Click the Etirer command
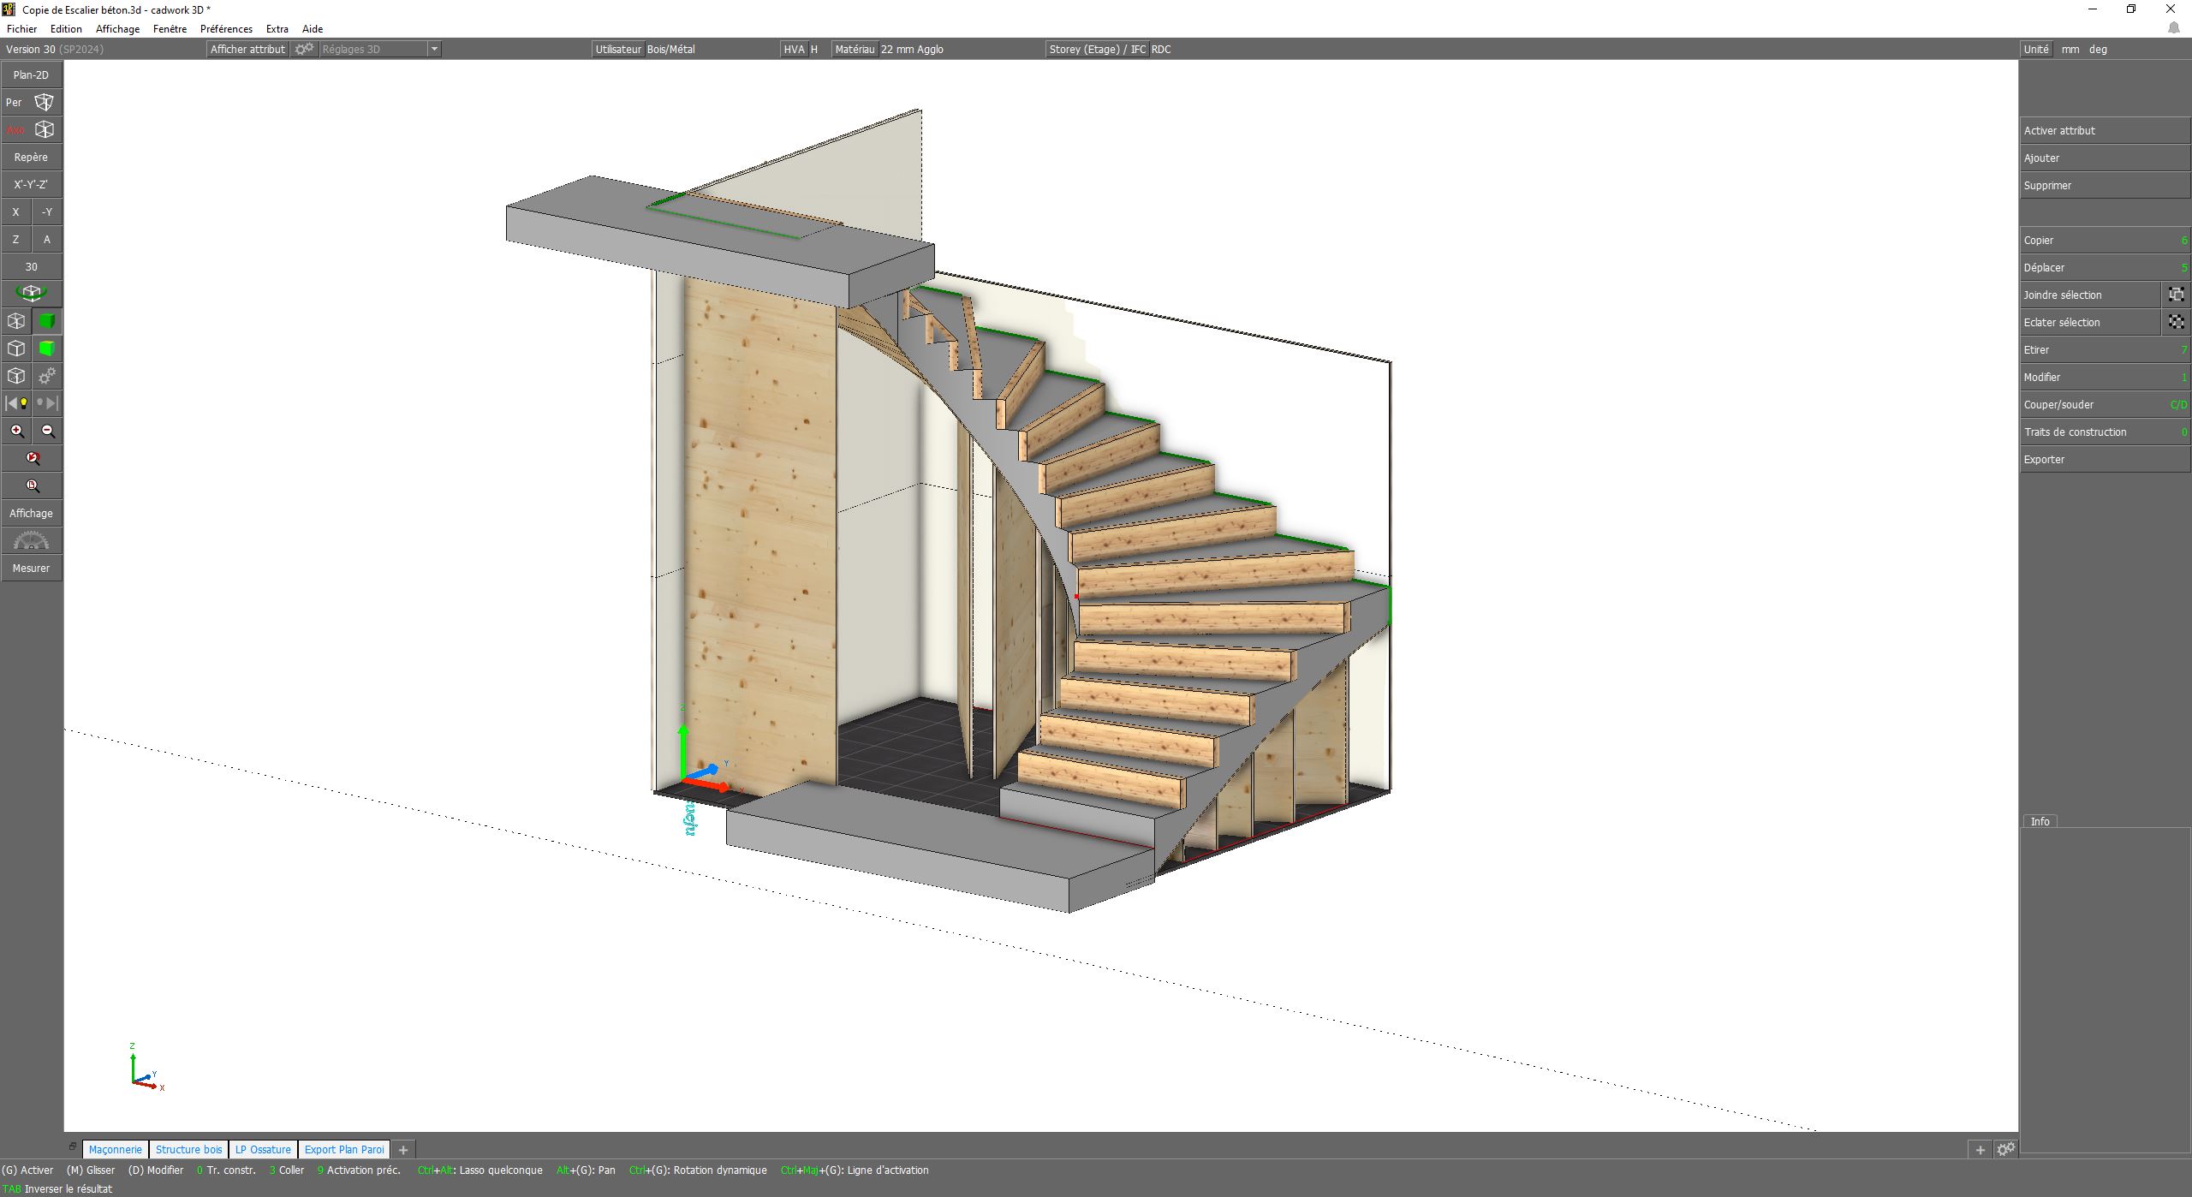The image size is (2192, 1197). 2105,350
